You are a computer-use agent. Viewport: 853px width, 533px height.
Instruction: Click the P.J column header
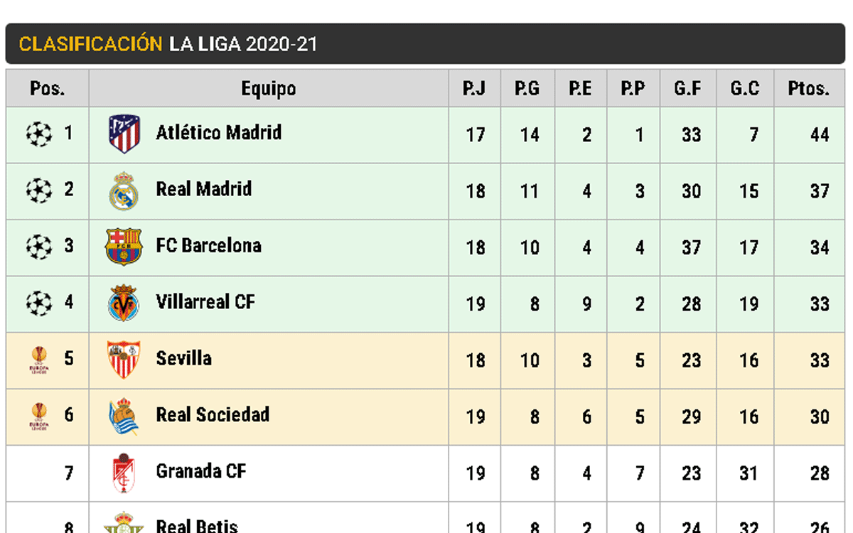tap(474, 89)
